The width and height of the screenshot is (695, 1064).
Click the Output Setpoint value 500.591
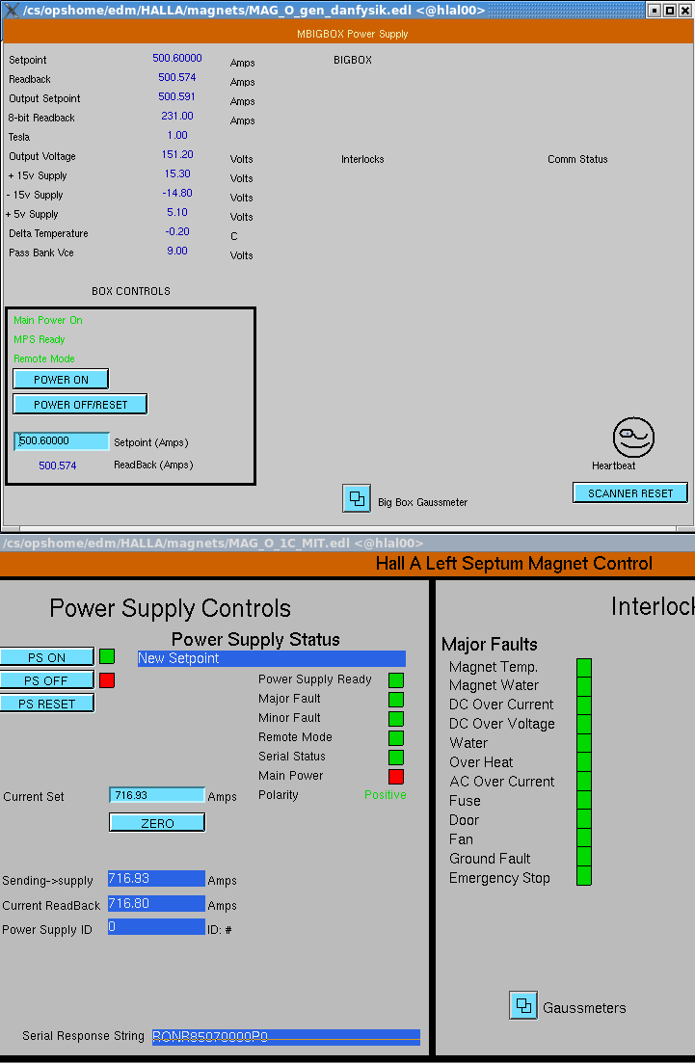(176, 97)
